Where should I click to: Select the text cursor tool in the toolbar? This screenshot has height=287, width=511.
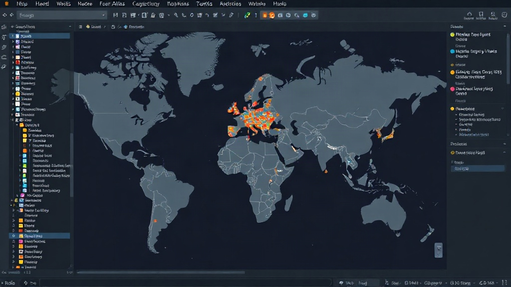[256, 15]
